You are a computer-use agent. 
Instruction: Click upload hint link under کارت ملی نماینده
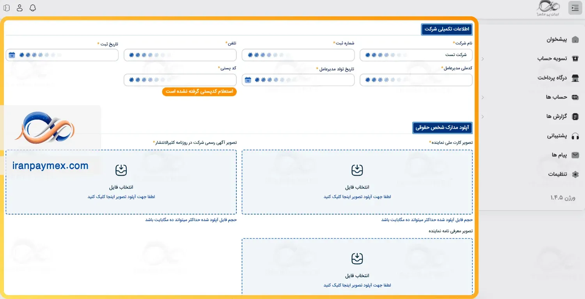pyautogui.click(x=357, y=197)
